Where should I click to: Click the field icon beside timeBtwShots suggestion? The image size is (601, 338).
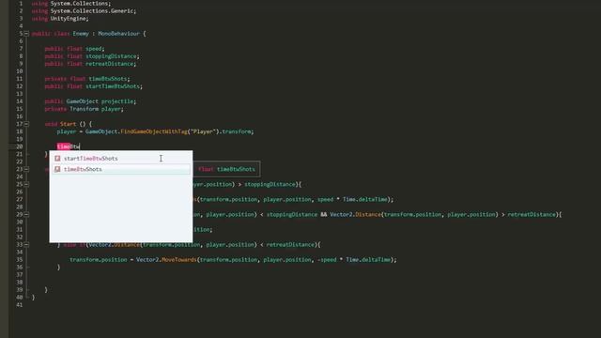pos(57,169)
